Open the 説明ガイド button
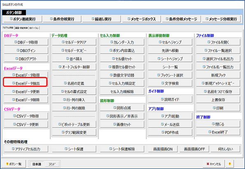This screenshot has width=245, height=169. 170,100
